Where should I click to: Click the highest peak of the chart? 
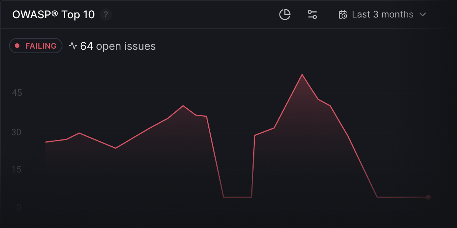pos(302,74)
